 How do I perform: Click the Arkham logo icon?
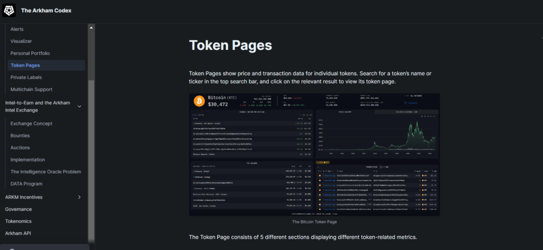[9, 11]
